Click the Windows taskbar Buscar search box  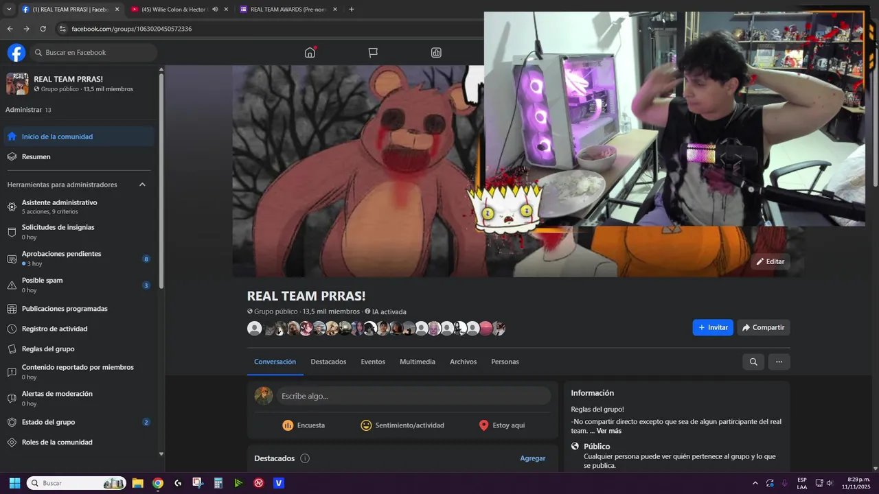[76, 483]
